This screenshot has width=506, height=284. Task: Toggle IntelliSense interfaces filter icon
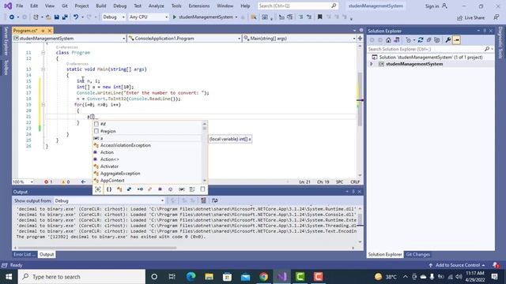[140, 189]
